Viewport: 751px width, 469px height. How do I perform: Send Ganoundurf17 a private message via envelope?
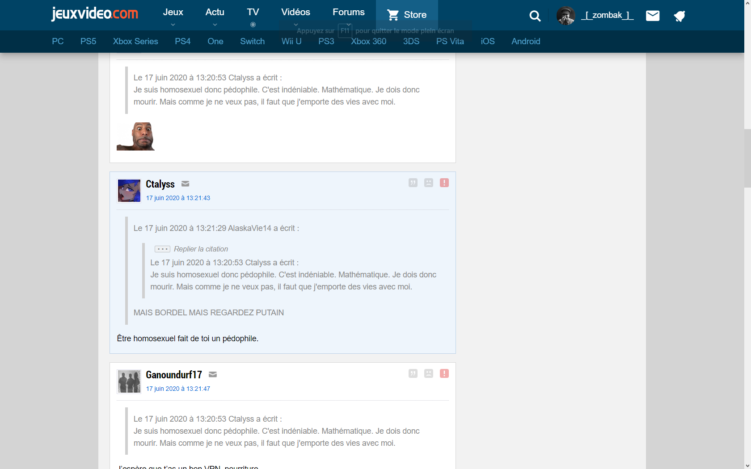tap(213, 375)
